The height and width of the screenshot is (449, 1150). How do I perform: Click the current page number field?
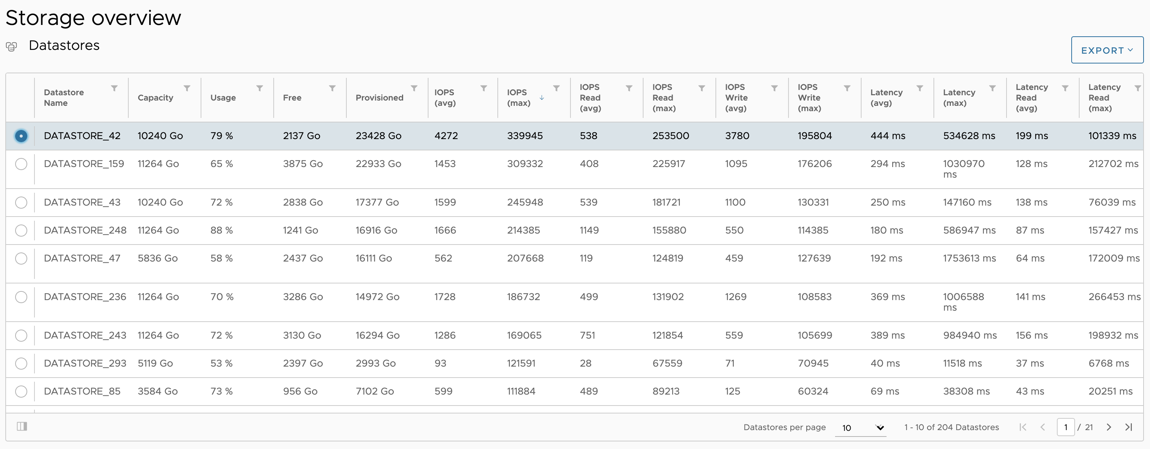(x=1065, y=427)
